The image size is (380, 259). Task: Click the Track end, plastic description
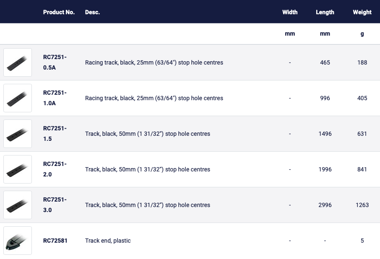click(108, 241)
